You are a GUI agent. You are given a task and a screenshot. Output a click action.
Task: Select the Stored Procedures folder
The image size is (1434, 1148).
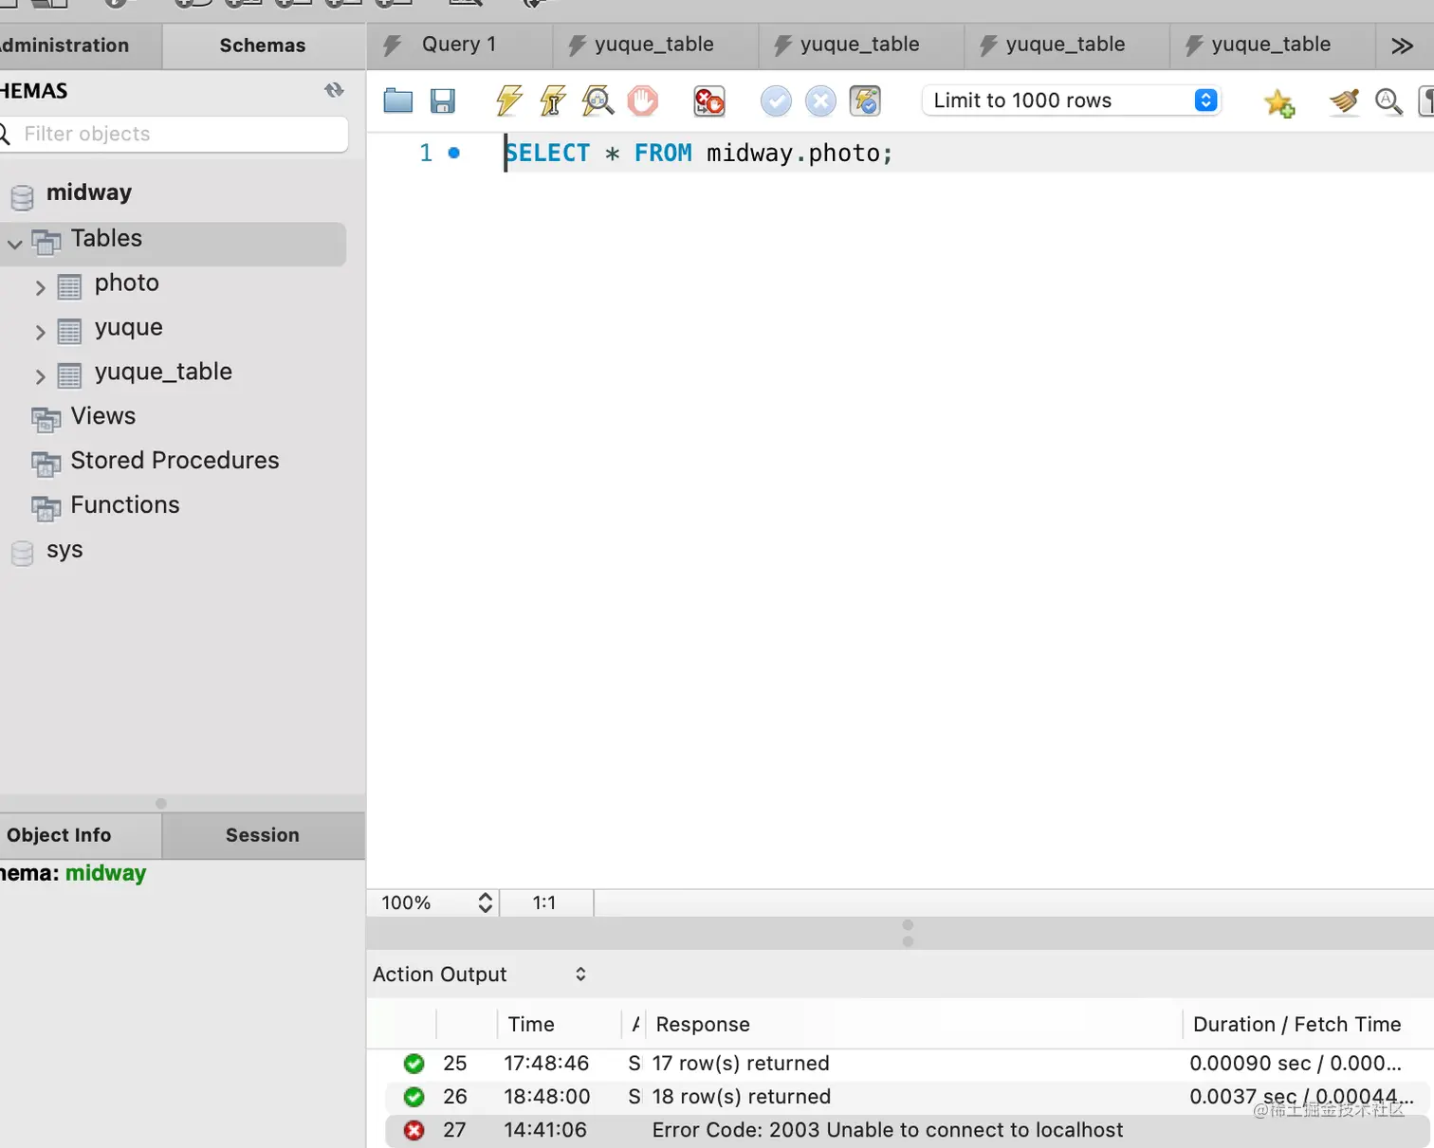pos(175,461)
